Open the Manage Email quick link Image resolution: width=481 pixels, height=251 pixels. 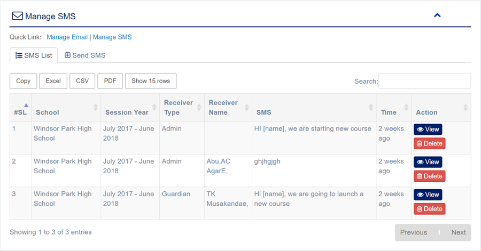(x=67, y=37)
